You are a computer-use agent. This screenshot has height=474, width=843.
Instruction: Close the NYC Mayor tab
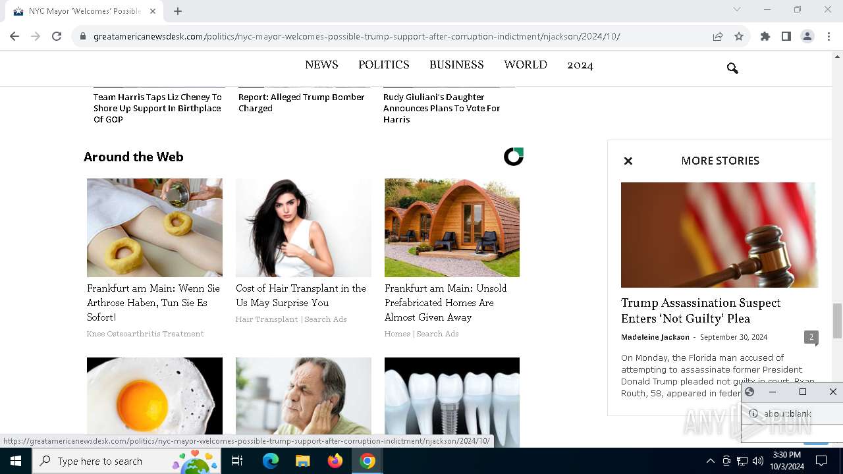pos(153,11)
